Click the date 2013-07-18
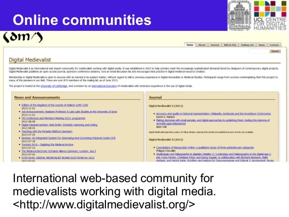289x217 pixels. coord(28,141)
